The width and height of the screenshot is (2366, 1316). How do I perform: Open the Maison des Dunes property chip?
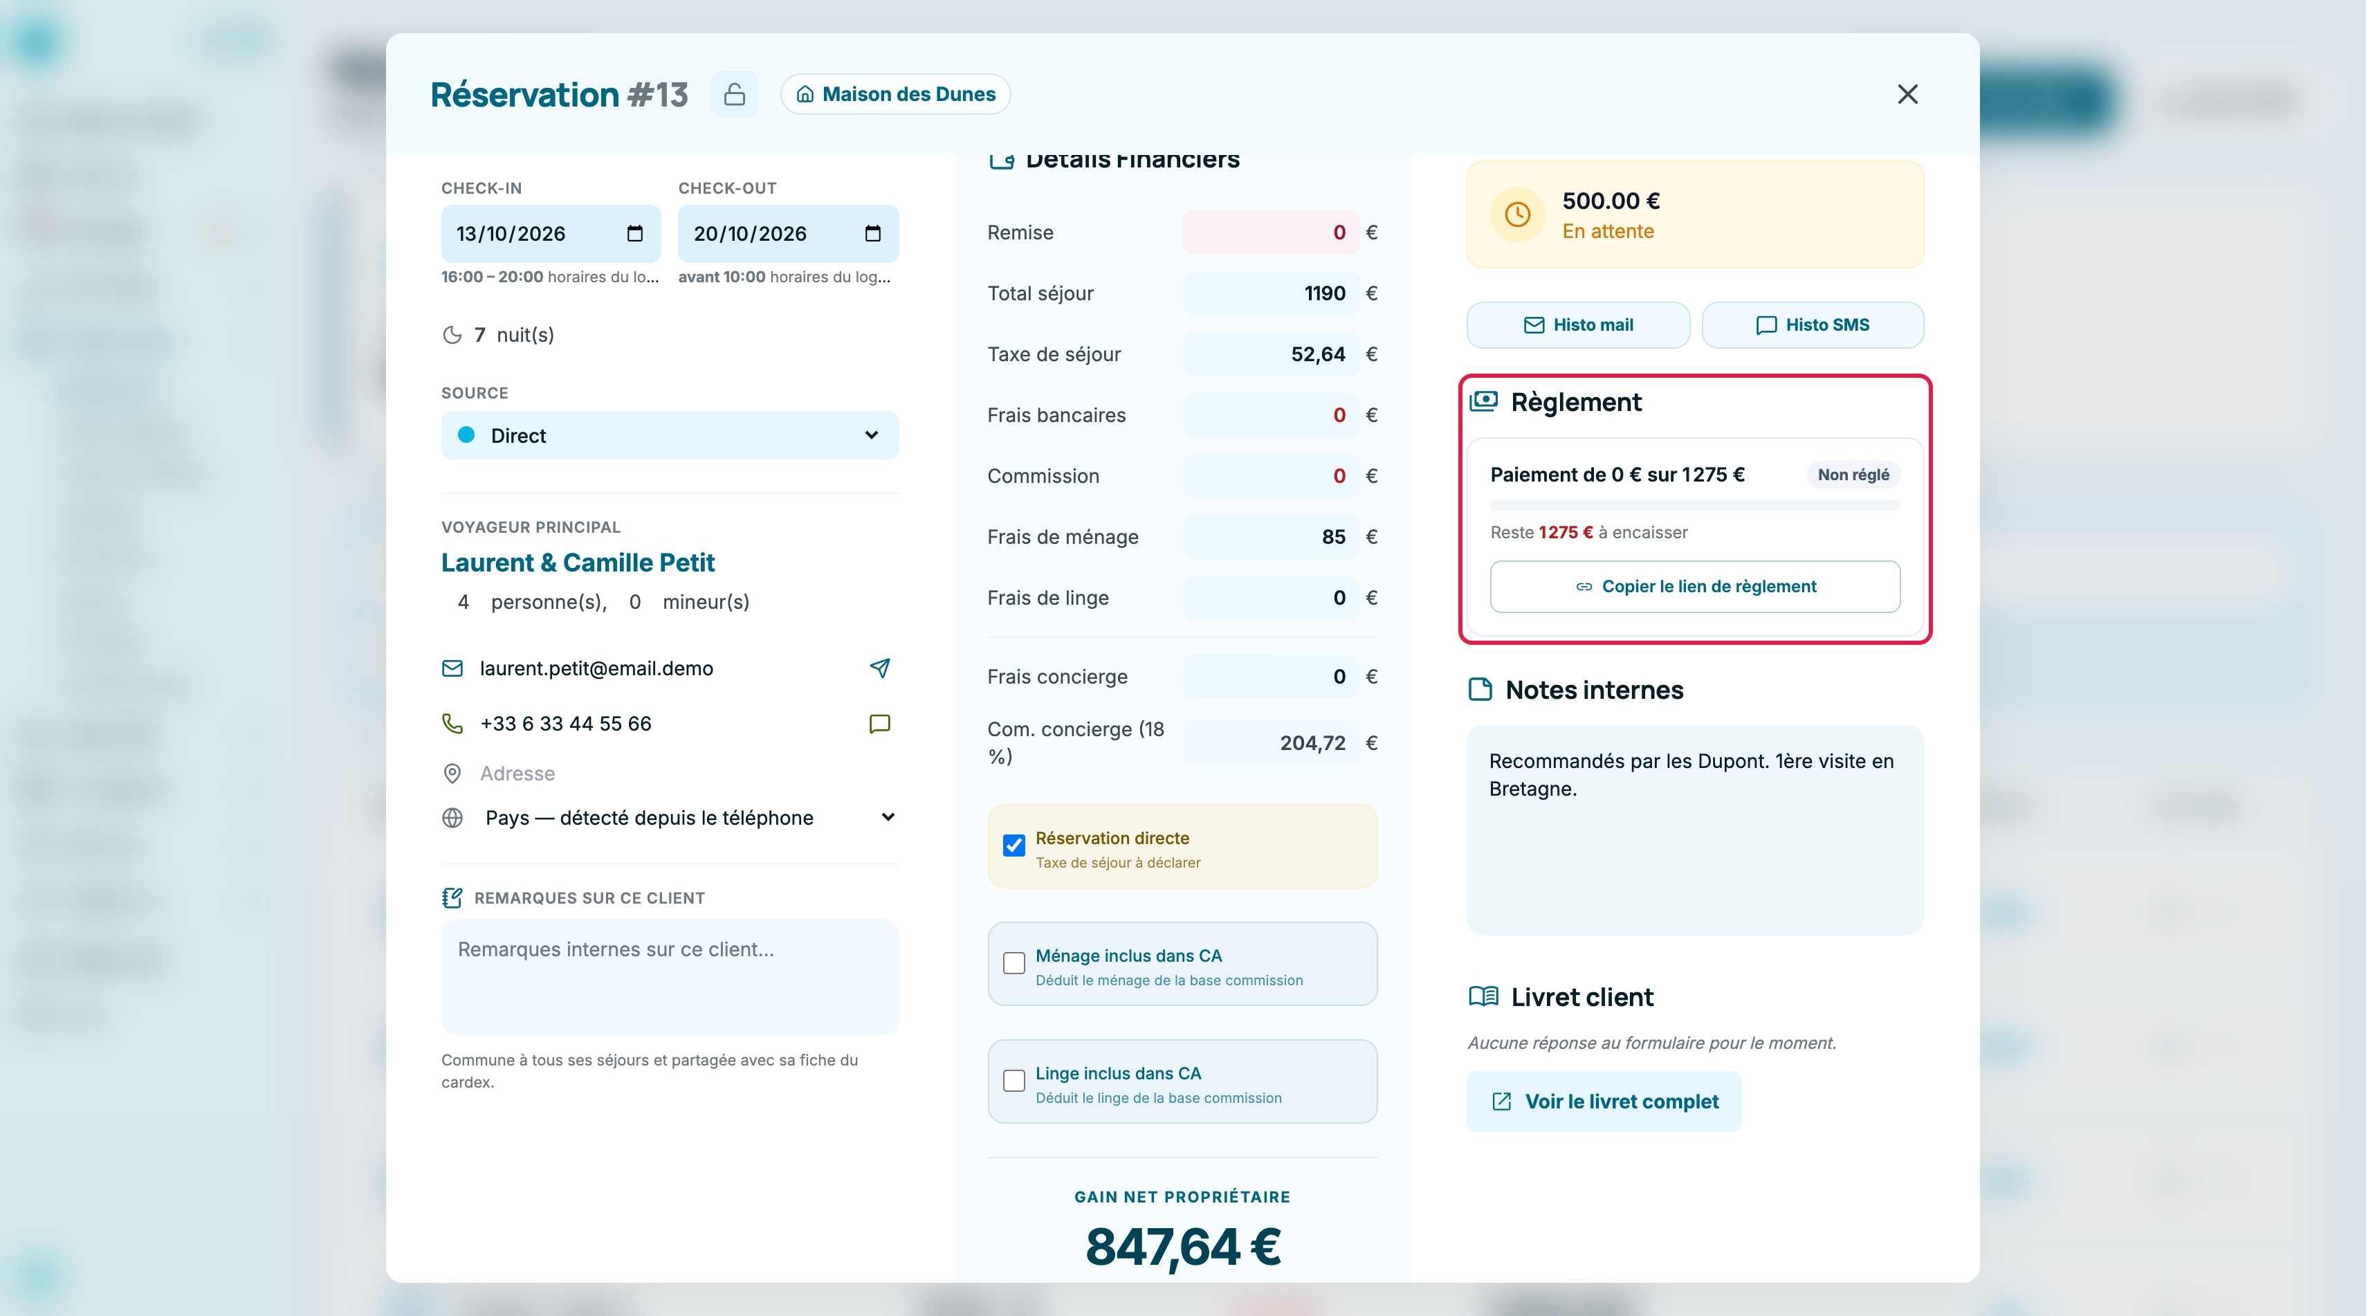click(x=895, y=93)
